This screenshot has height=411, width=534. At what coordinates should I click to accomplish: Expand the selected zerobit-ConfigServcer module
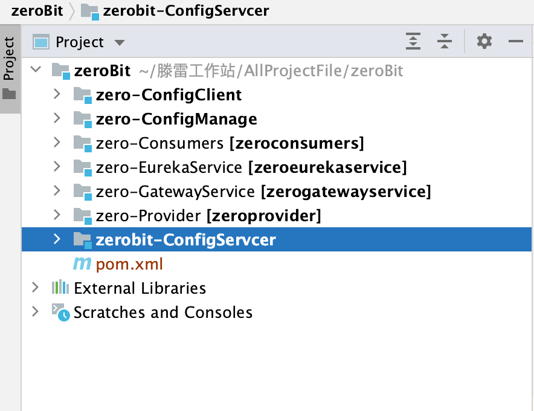57,239
